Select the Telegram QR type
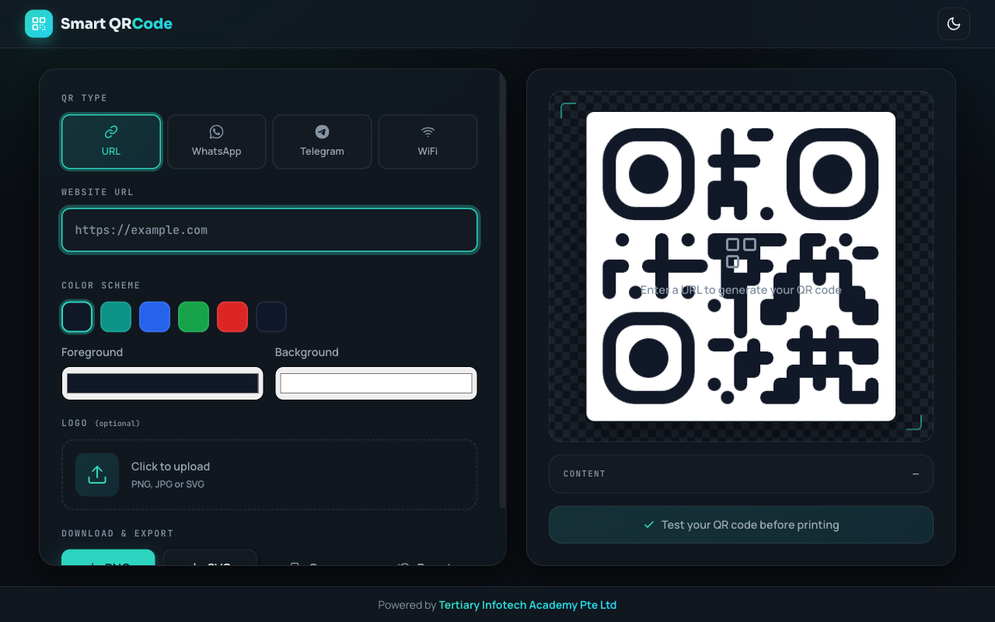The image size is (995, 622). point(322,142)
